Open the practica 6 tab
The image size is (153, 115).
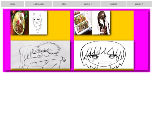coord(113,4)
